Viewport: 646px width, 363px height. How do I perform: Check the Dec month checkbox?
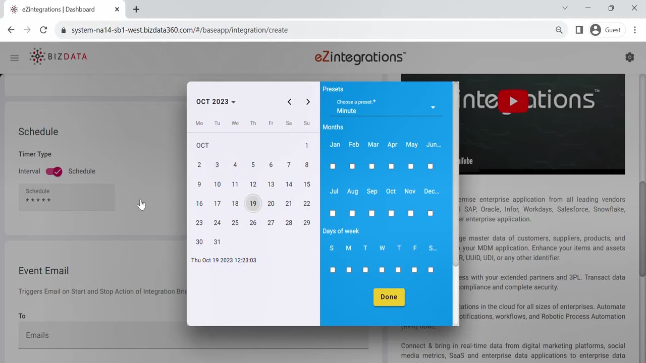(x=430, y=213)
